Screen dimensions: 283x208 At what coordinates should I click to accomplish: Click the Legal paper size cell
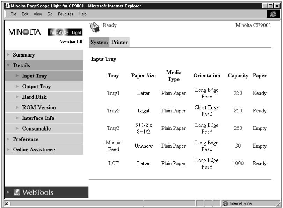coord(143,111)
